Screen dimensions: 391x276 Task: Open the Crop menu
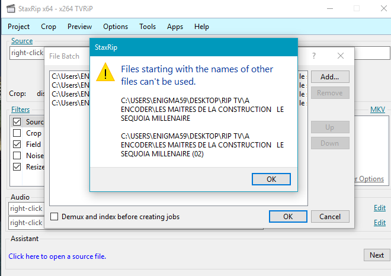click(49, 27)
